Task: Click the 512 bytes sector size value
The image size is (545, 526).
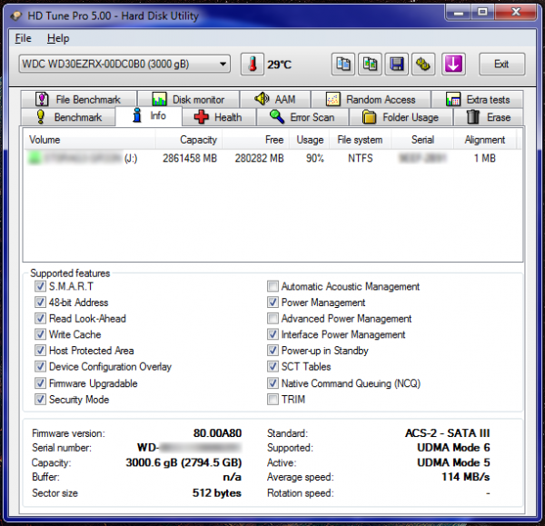Action: pos(217,493)
